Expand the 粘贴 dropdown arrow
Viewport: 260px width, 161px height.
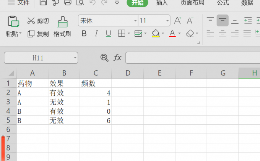point(20,33)
